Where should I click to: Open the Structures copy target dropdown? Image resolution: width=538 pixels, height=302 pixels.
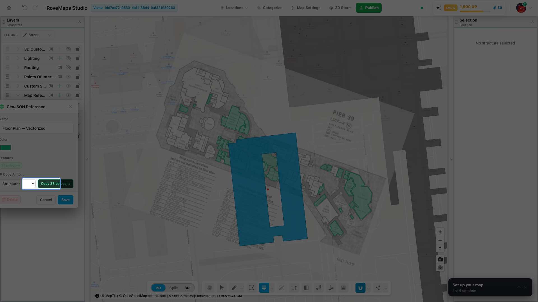(x=18, y=184)
